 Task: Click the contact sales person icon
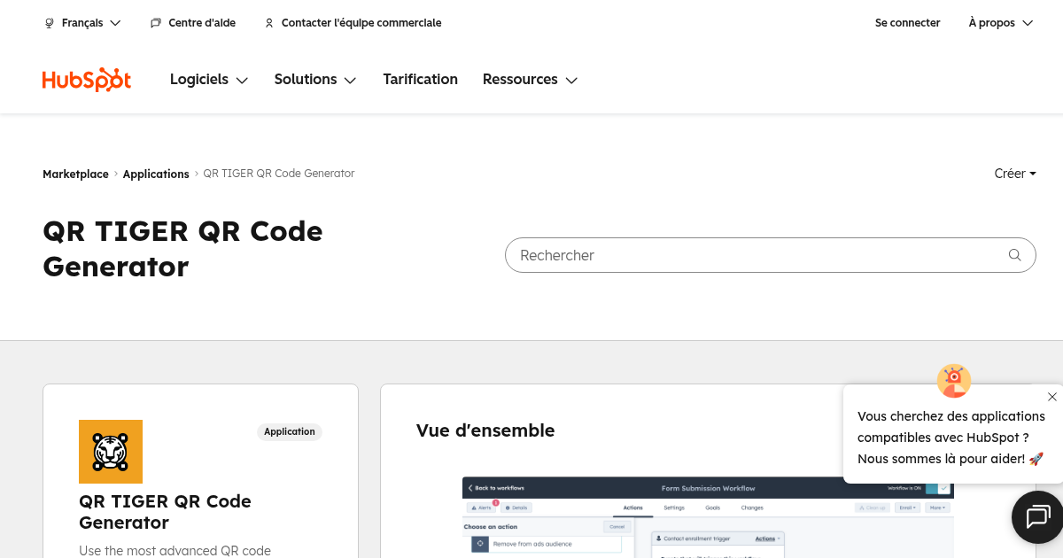pos(269,23)
